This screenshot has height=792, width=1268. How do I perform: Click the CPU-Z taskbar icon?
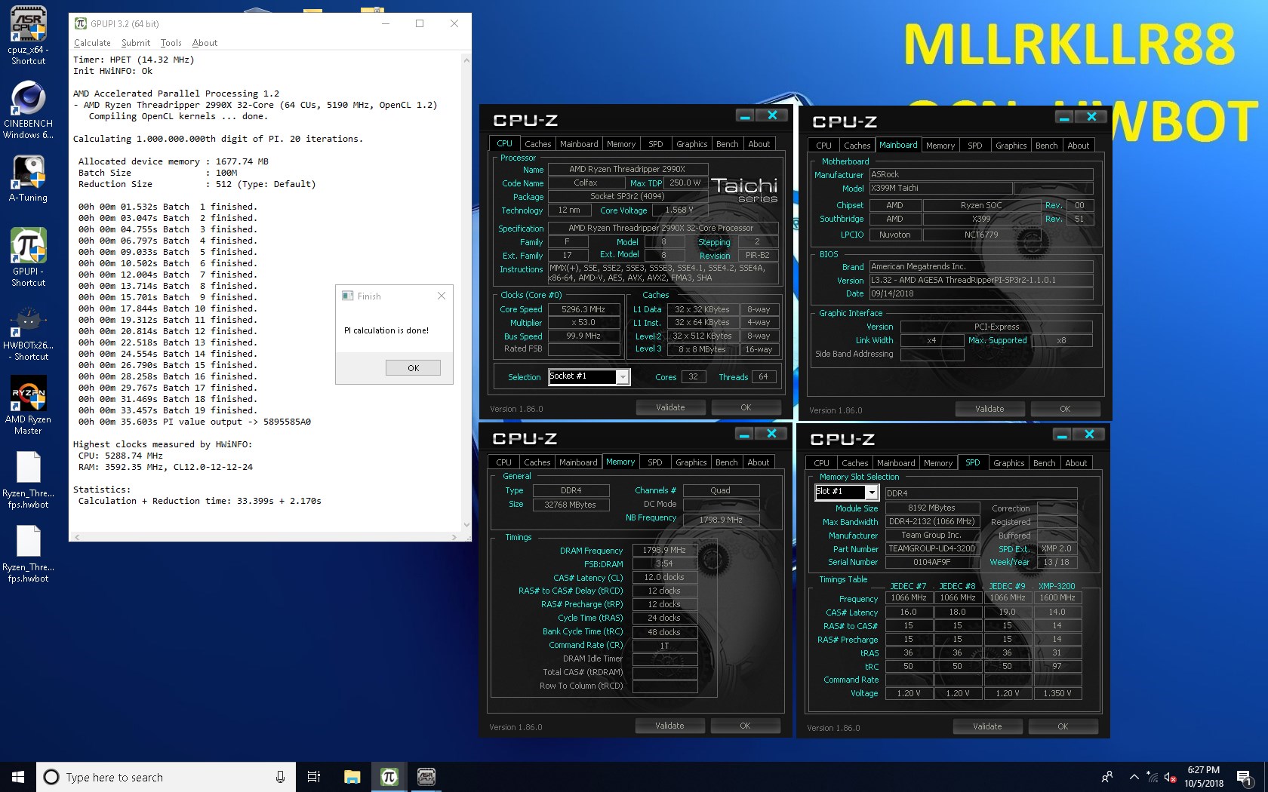pyautogui.click(x=426, y=777)
